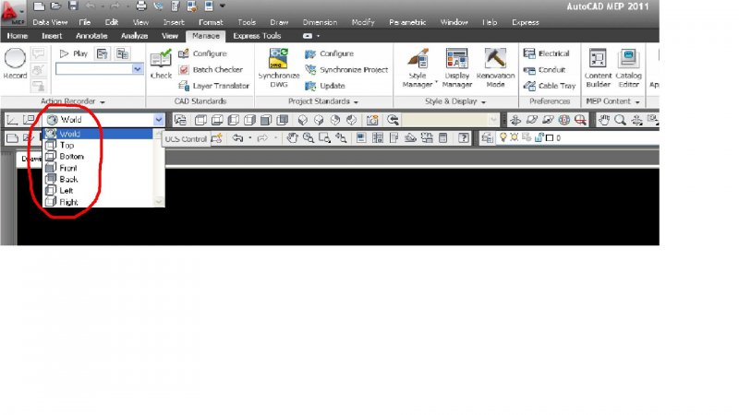This screenshot has height=415, width=739.
Task: Select Back in the UCS list
Action: [98, 179]
